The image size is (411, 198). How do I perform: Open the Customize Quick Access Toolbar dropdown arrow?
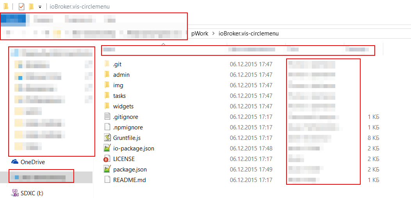tap(40, 7)
